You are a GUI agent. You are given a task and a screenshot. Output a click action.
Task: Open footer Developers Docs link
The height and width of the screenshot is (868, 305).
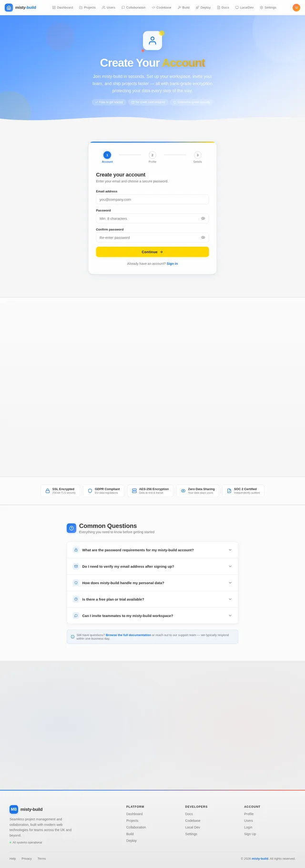pyautogui.click(x=189, y=814)
